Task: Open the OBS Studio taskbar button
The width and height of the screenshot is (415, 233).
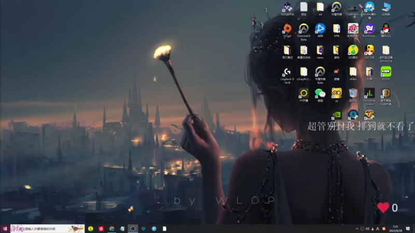Action: 133,229
